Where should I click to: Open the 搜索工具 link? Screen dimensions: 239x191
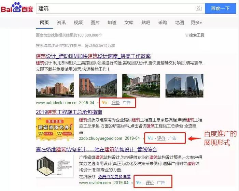[197, 35]
